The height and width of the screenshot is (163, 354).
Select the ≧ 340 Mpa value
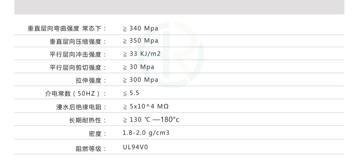click(x=140, y=29)
